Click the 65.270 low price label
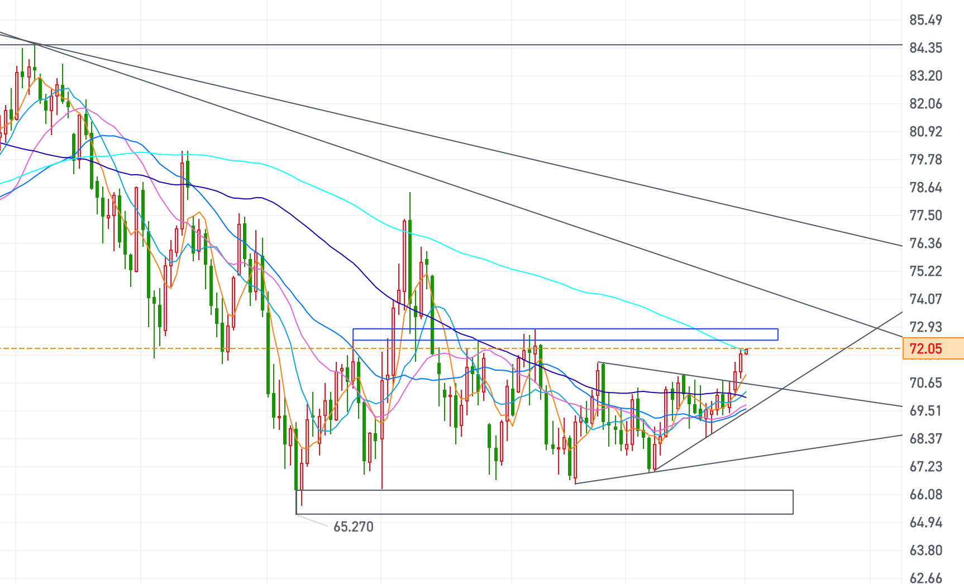 [353, 526]
